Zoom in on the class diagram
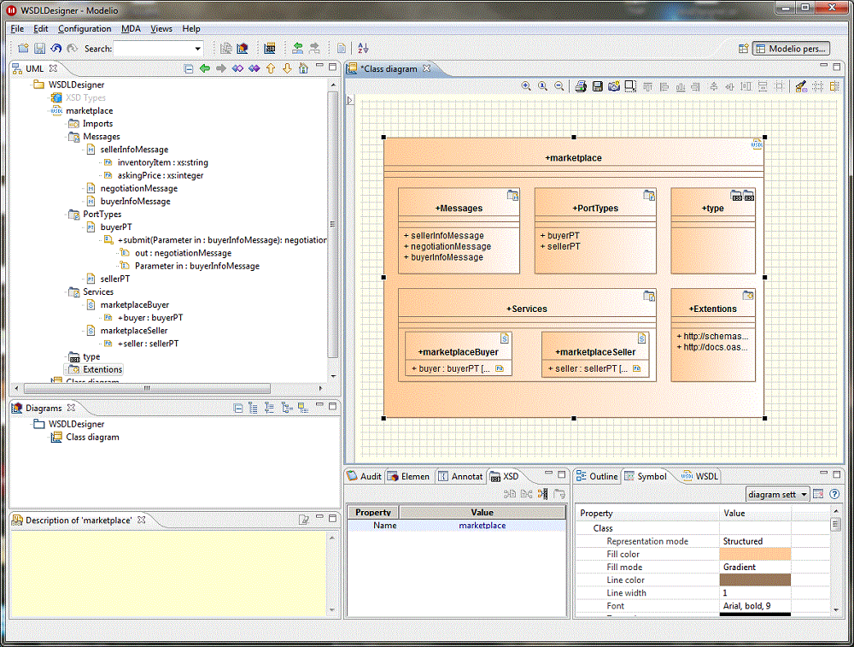This screenshot has height=647, width=854. coord(526,86)
